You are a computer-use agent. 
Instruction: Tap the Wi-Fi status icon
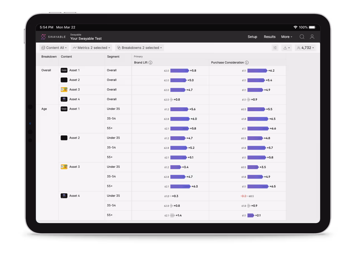click(x=295, y=27)
